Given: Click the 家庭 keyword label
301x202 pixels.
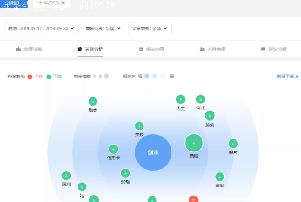Looking at the screenshot, I should [220, 186].
